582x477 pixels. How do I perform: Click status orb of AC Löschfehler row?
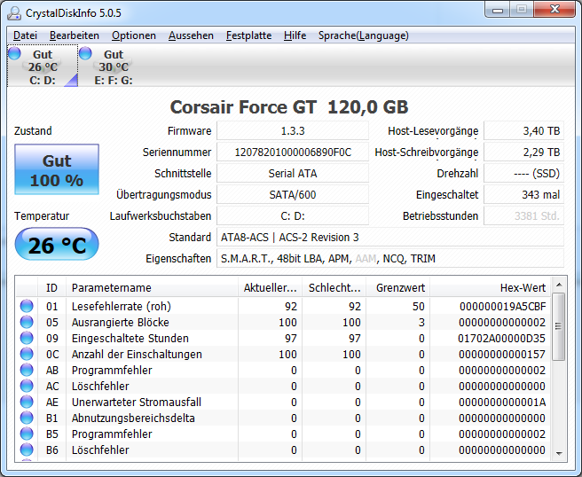pyautogui.click(x=27, y=386)
